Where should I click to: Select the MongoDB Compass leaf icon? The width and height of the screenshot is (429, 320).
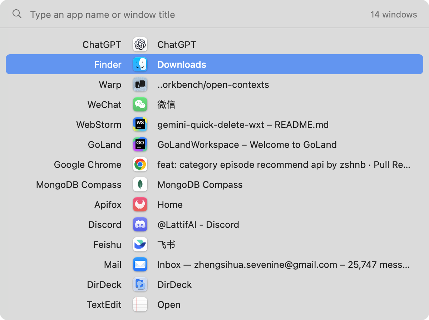coord(140,185)
